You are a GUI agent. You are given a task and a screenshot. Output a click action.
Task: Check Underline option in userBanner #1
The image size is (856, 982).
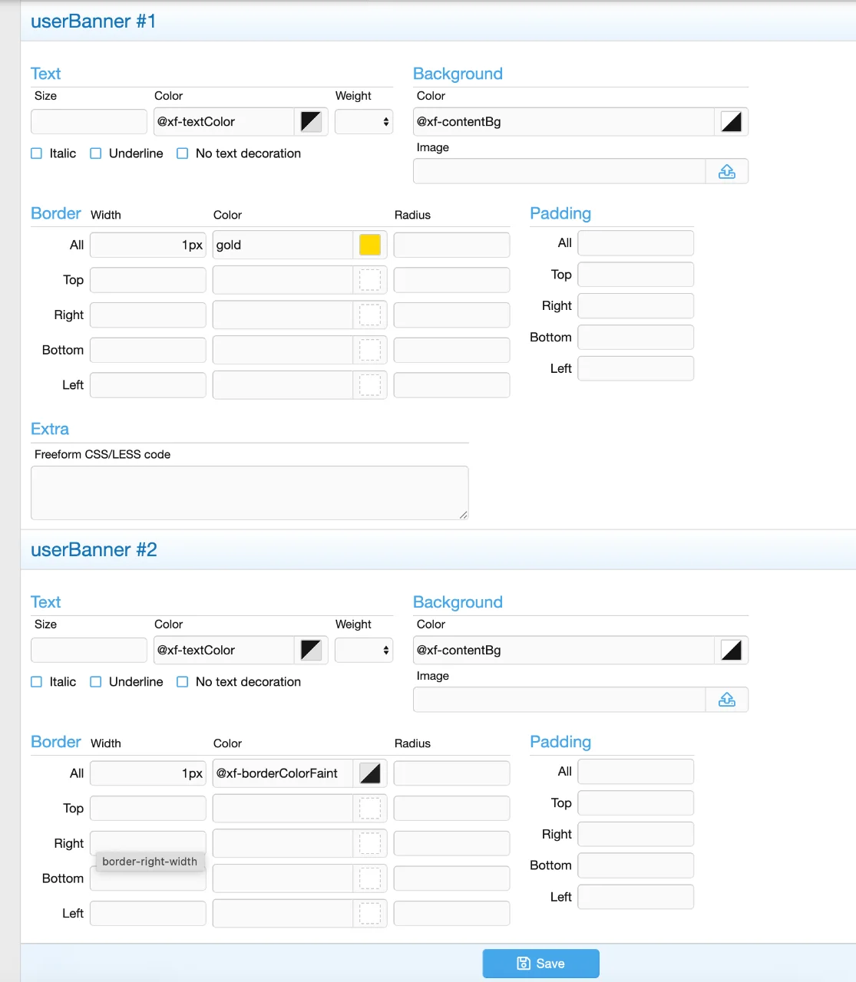click(96, 153)
